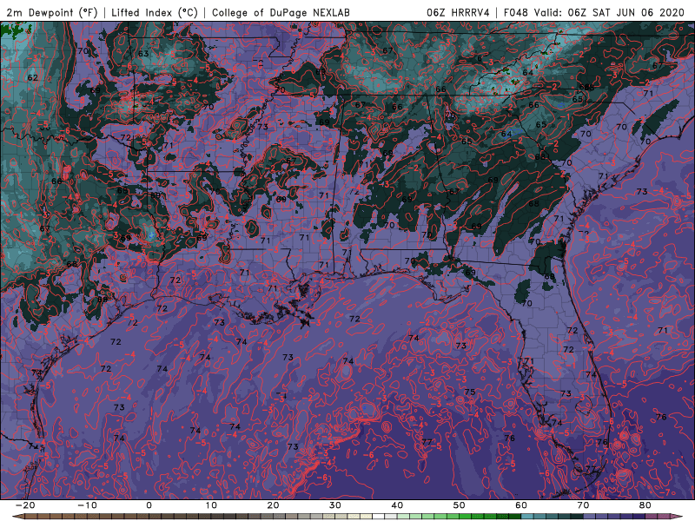The image size is (695, 521).
Task: Click the 60 label on the color scale
Action: pos(521,505)
